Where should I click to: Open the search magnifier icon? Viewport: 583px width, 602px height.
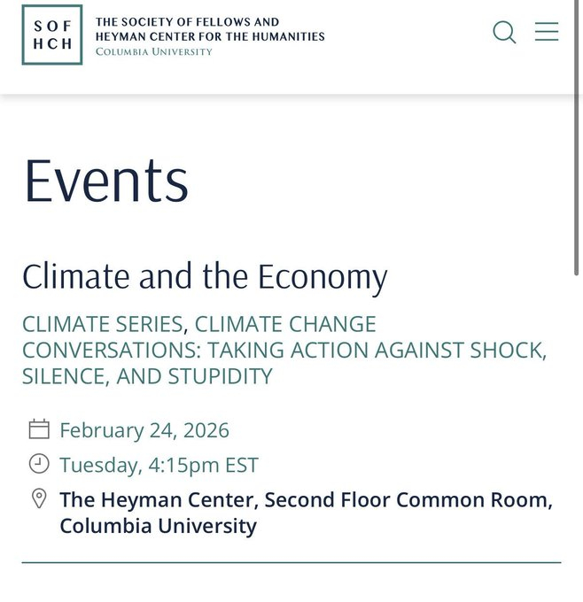504,33
